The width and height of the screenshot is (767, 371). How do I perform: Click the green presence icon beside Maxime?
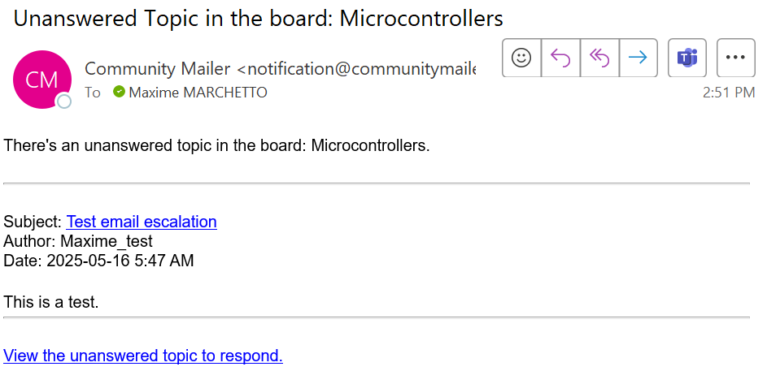click(120, 92)
